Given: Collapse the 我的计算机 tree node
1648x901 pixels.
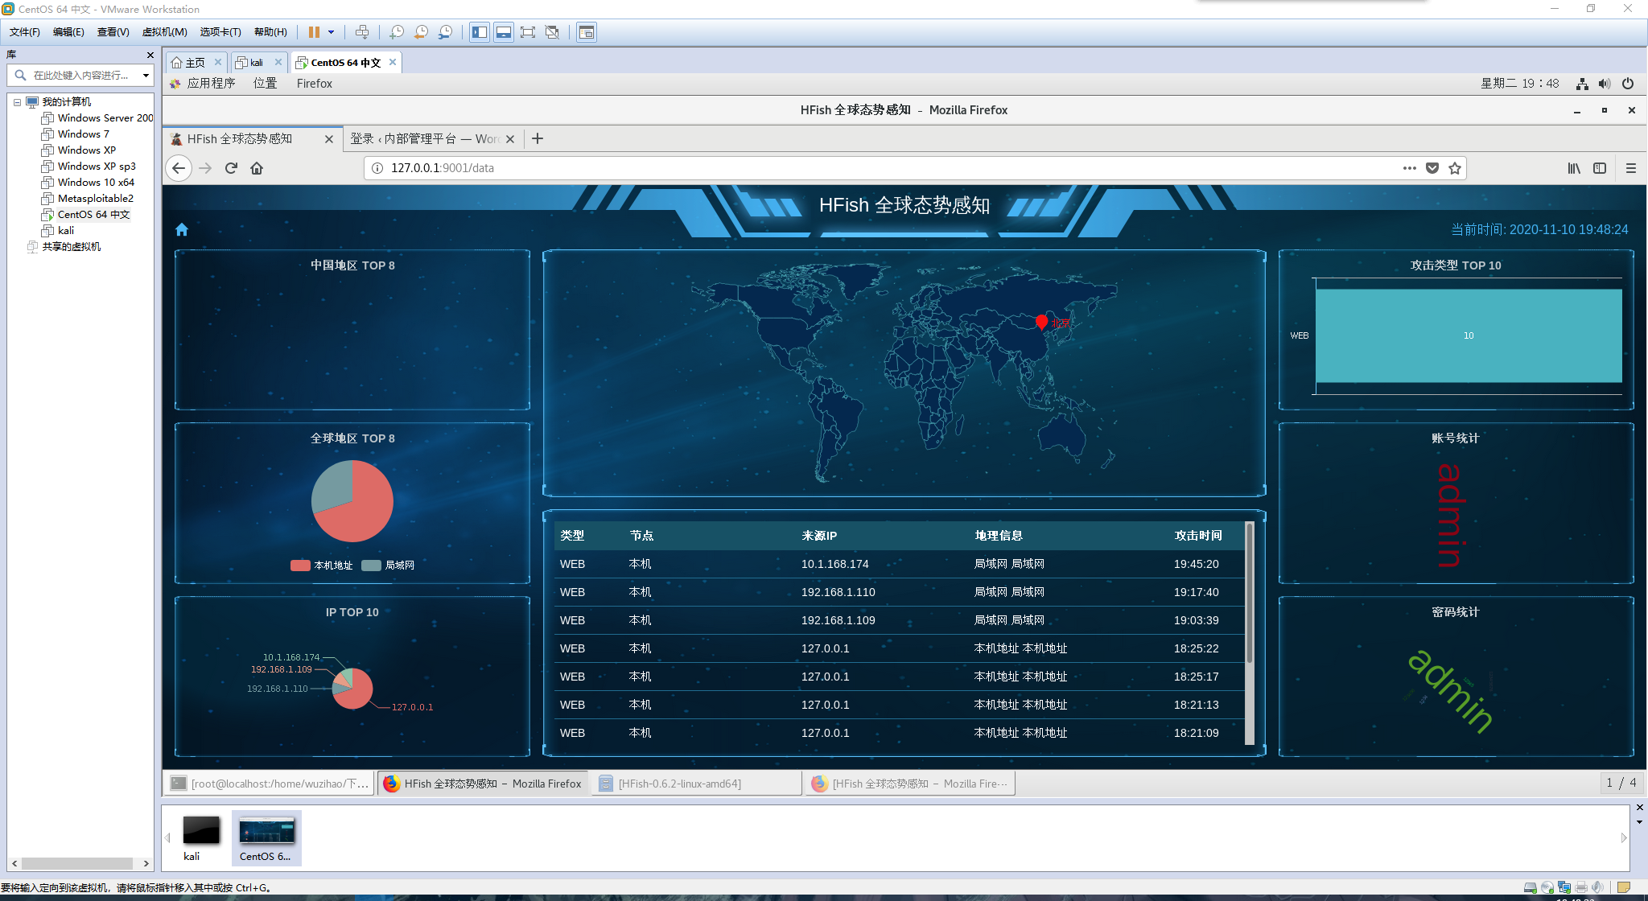Looking at the screenshot, I should tap(17, 102).
